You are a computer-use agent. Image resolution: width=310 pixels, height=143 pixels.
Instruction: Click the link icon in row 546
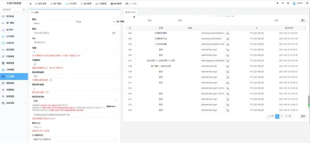pos(227,33)
